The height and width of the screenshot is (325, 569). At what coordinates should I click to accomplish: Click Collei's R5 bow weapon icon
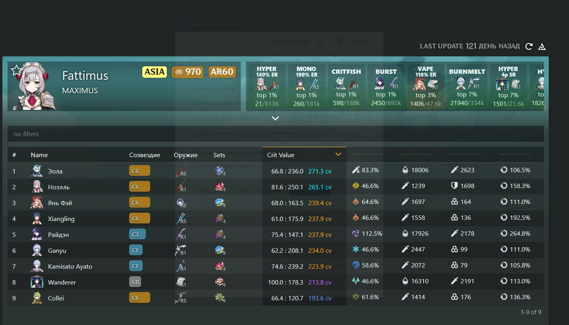click(x=180, y=298)
